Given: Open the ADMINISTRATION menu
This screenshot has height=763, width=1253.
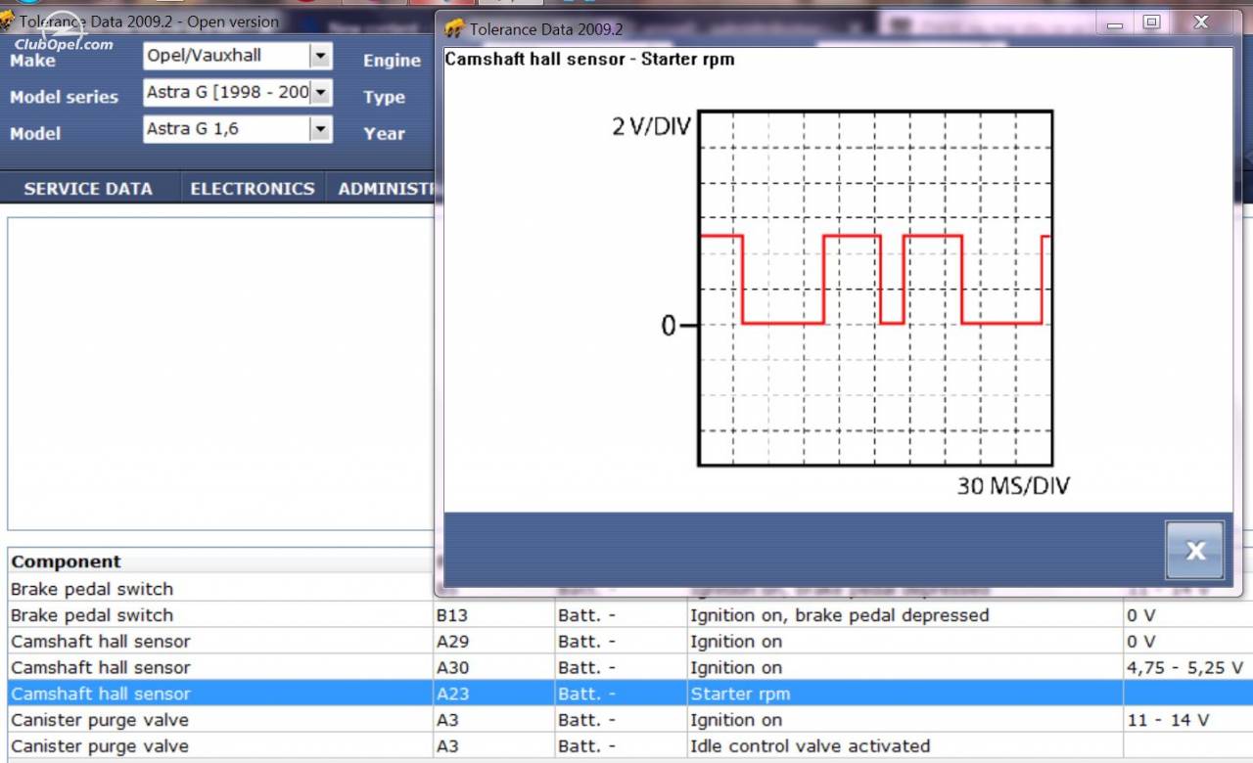Looking at the screenshot, I should (x=386, y=189).
